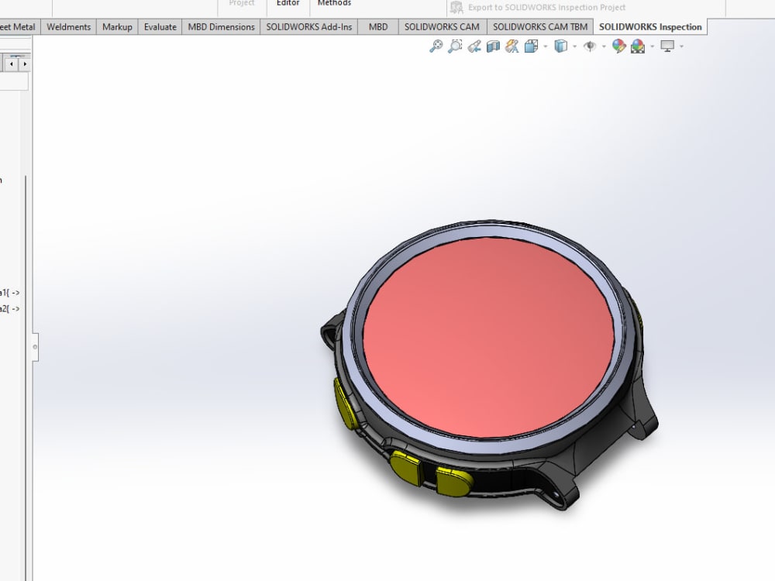The image size is (775, 581).
Task: Switch to the Weldments tab
Action: [69, 26]
